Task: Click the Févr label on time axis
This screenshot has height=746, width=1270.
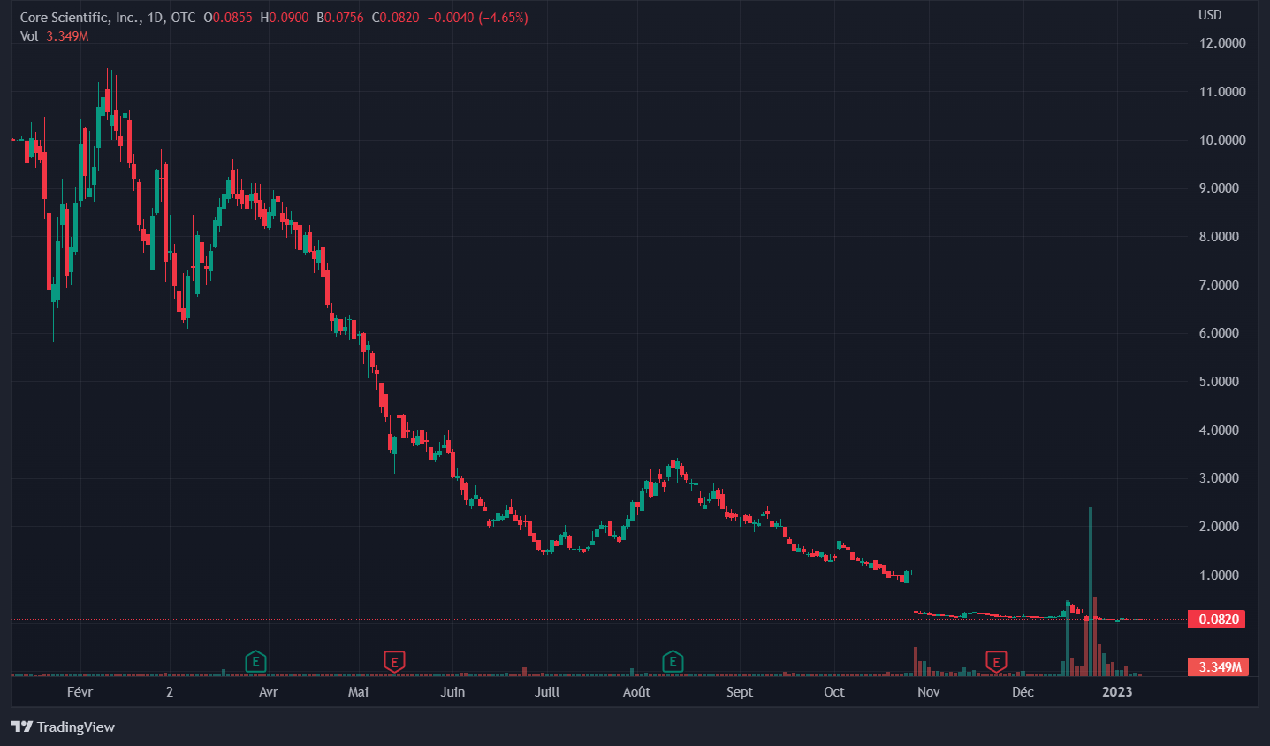Action: pyautogui.click(x=80, y=691)
